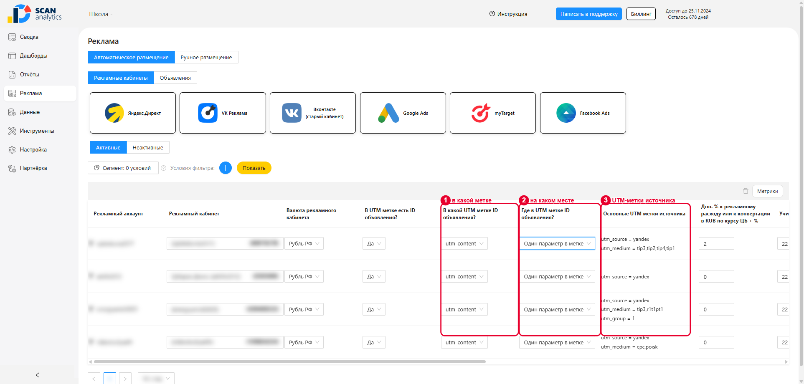
Task: Switch to the Объявления tab
Action: (175, 78)
